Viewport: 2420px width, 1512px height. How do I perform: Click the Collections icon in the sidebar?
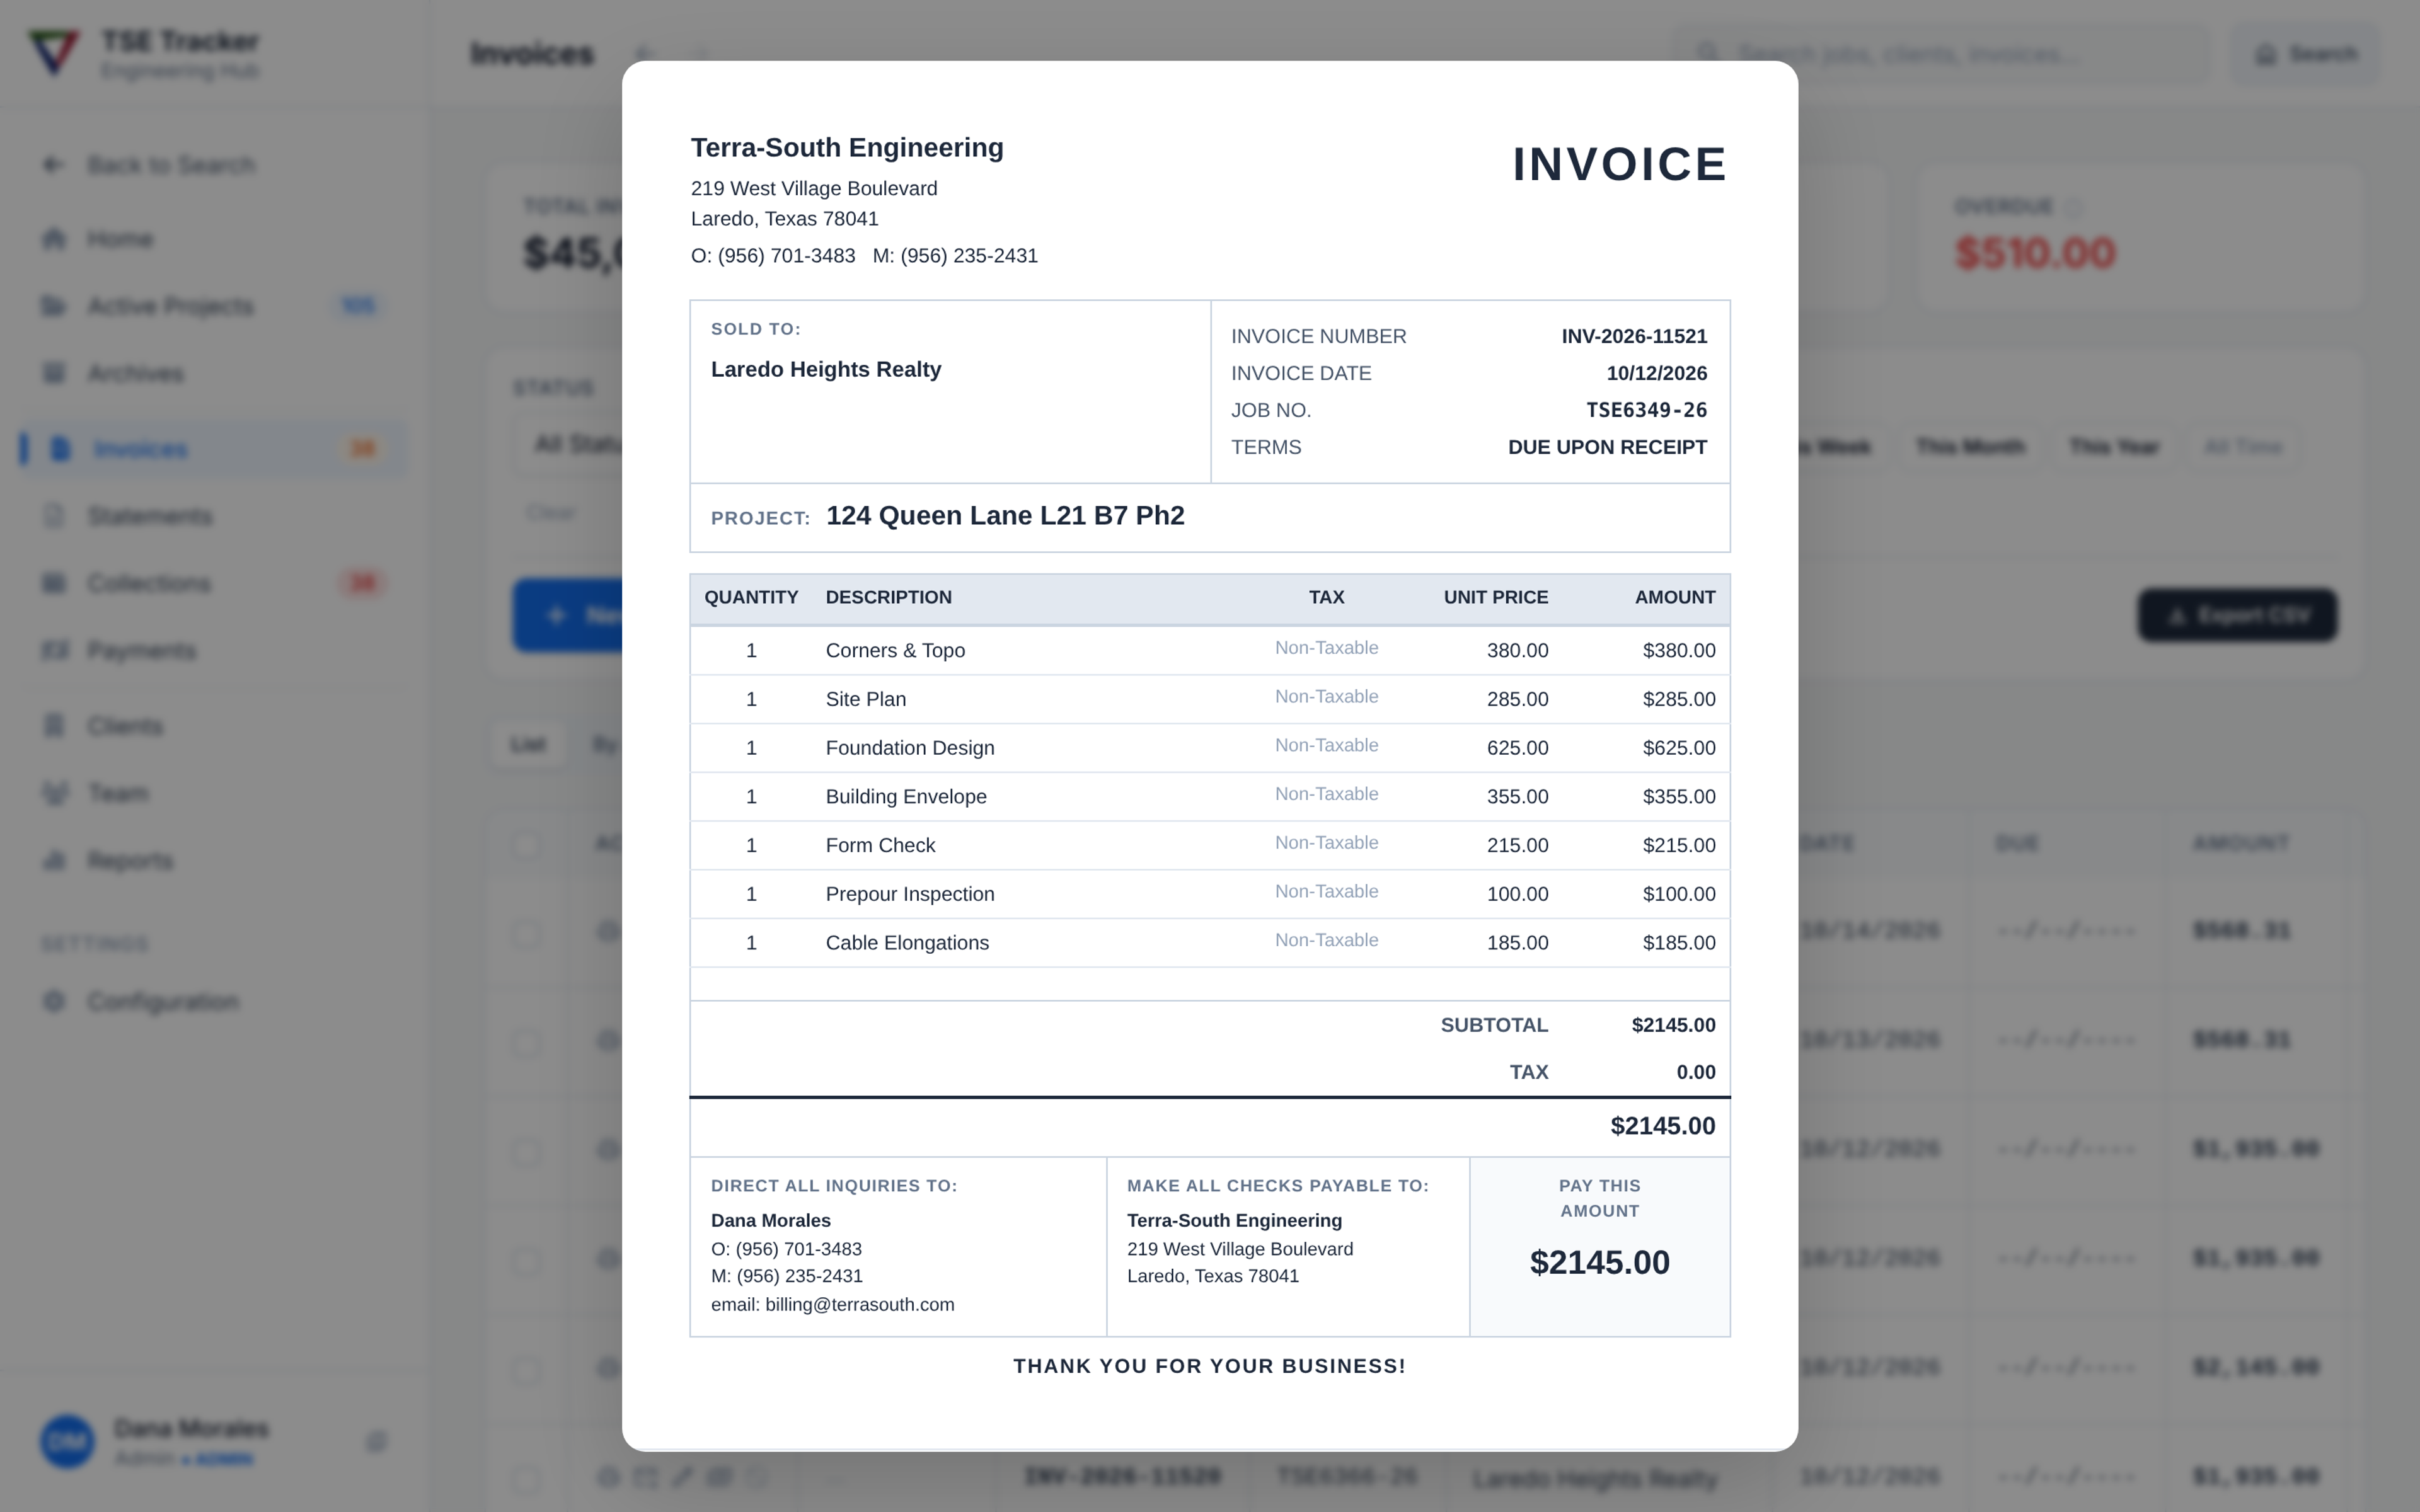(54, 583)
